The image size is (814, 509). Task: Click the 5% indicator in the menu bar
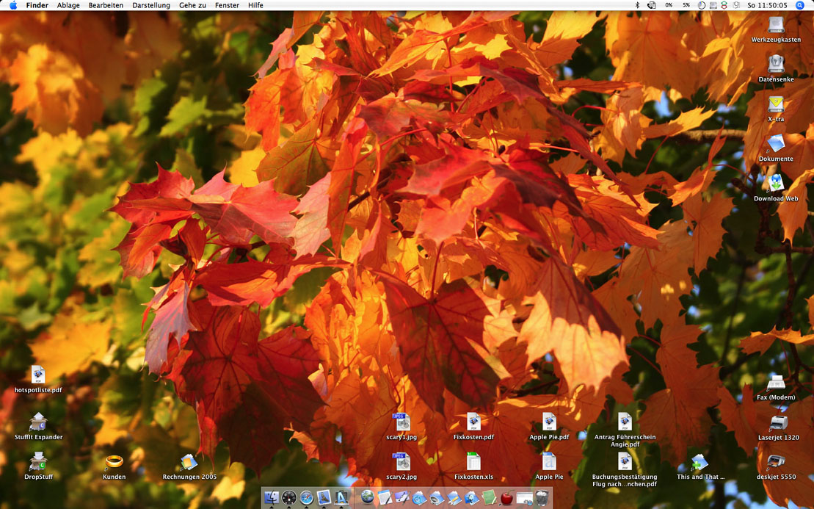(686, 5)
